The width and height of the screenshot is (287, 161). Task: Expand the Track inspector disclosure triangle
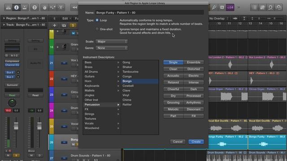pyautogui.click(x=4, y=25)
